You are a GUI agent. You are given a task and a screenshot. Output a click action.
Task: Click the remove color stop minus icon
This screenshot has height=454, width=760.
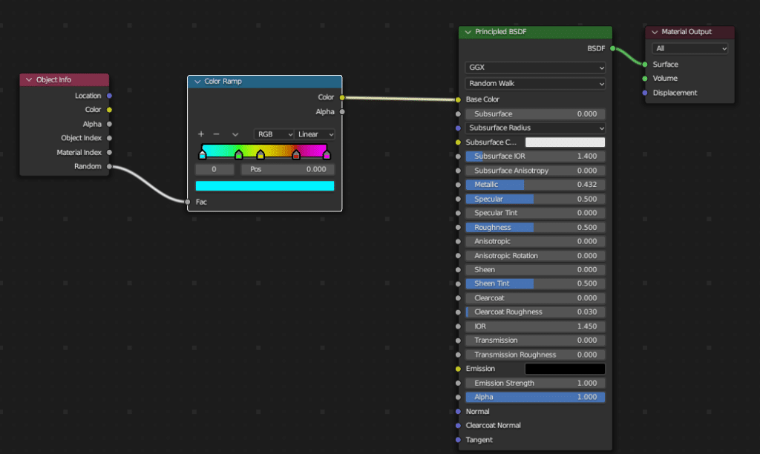coord(216,134)
